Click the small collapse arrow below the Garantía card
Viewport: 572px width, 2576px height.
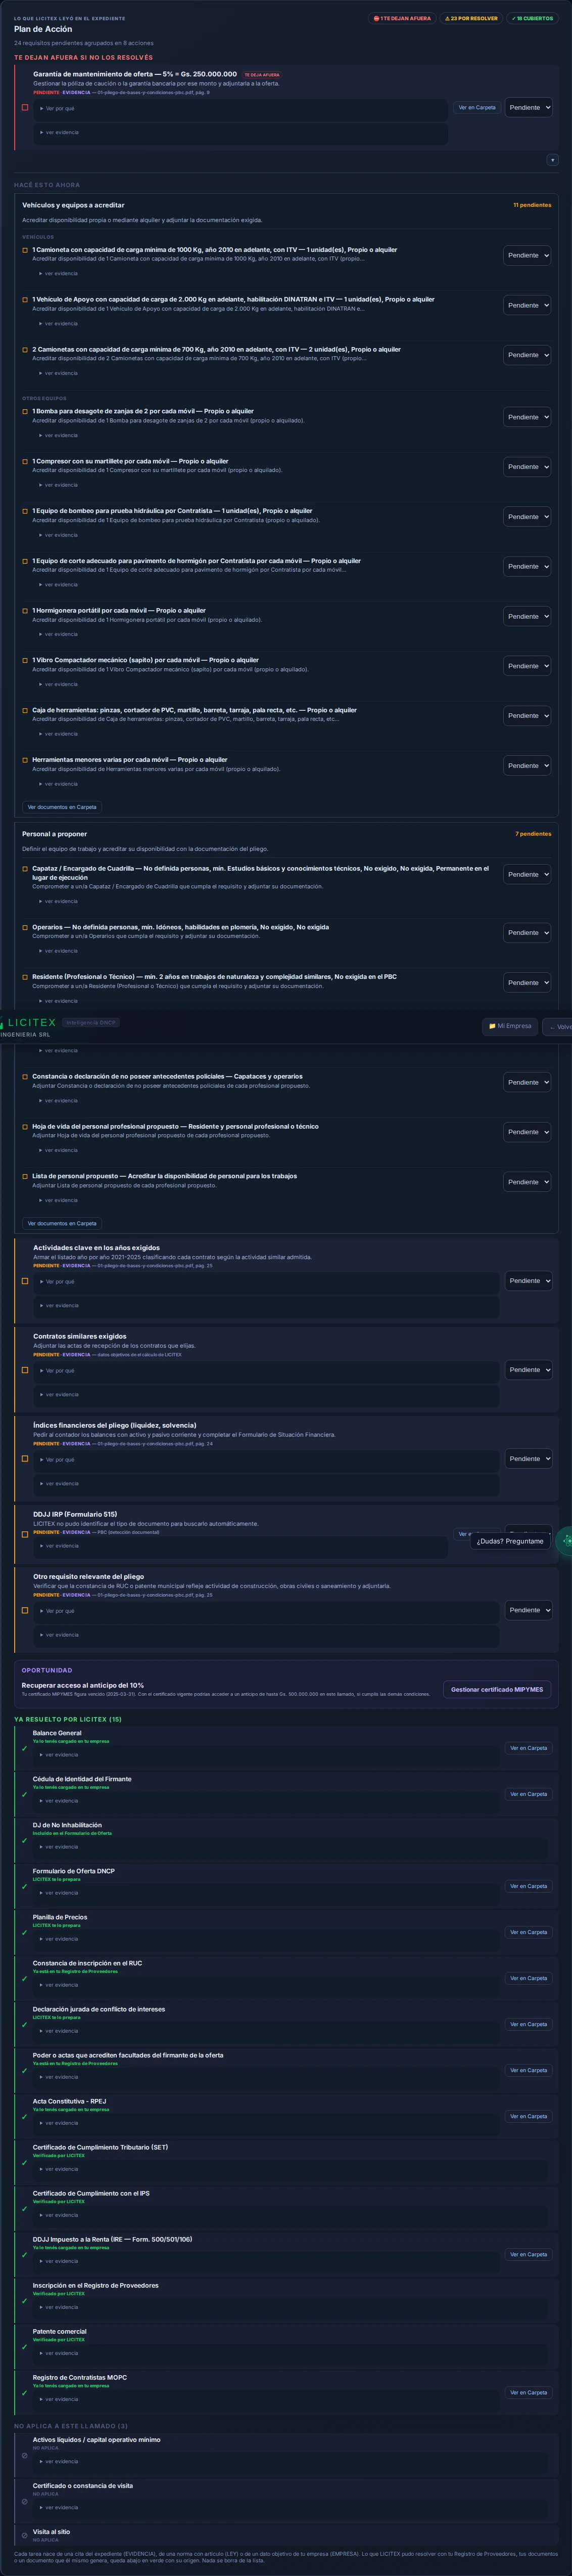point(552,160)
